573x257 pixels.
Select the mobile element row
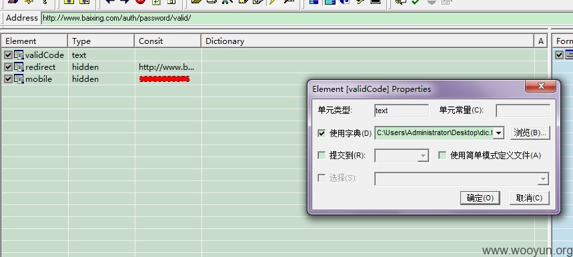point(274,79)
